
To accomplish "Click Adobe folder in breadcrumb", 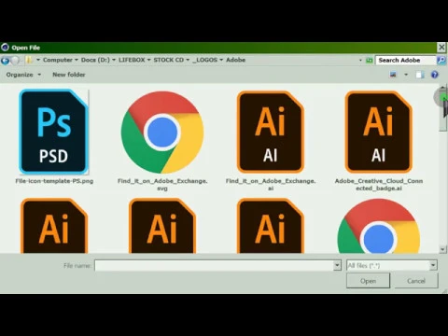I will tap(235, 60).
